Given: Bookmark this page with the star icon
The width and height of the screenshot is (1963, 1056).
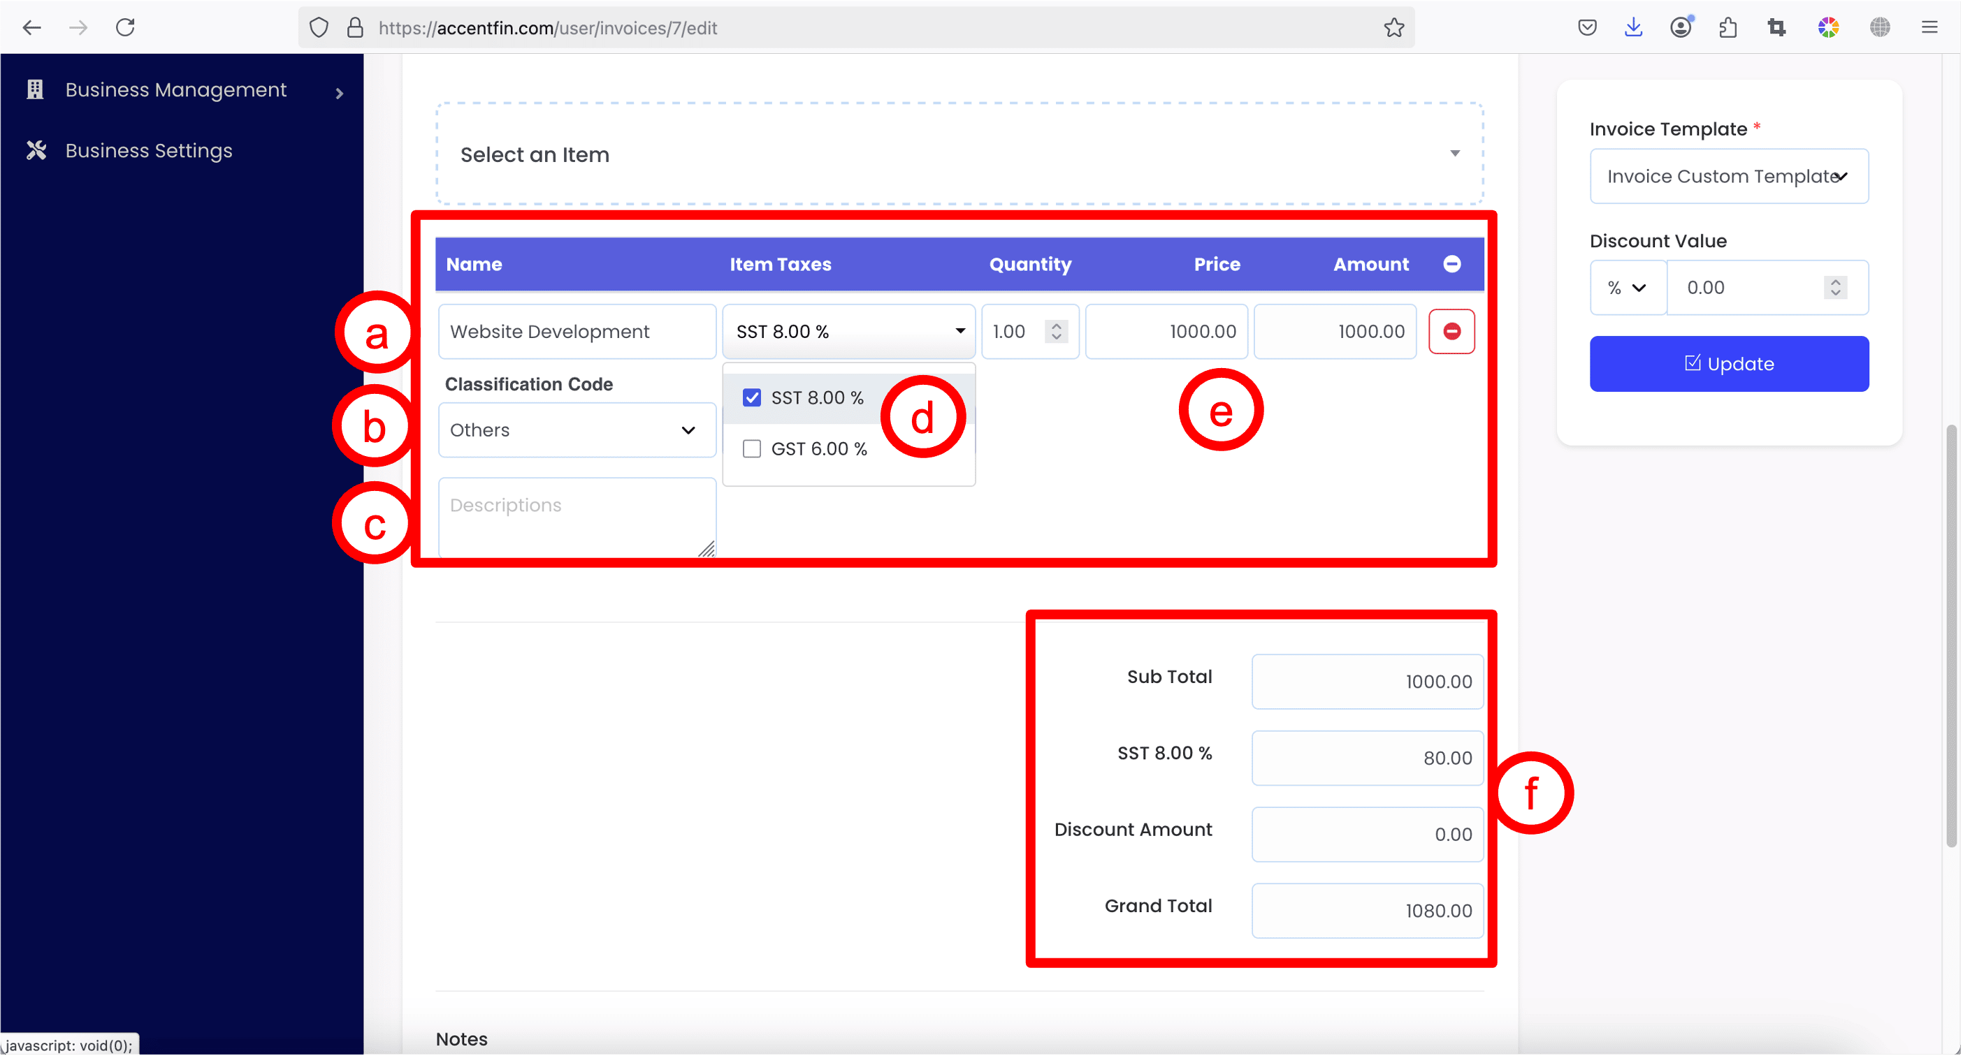Looking at the screenshot, I should tap(1393, 28).
